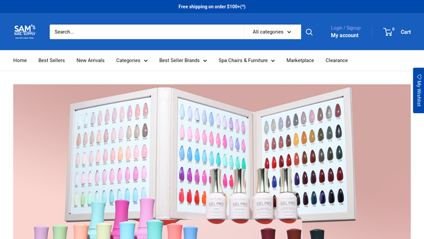
Task: Click the heart icon on My Wishlist tab
Action: click(419, 77)
